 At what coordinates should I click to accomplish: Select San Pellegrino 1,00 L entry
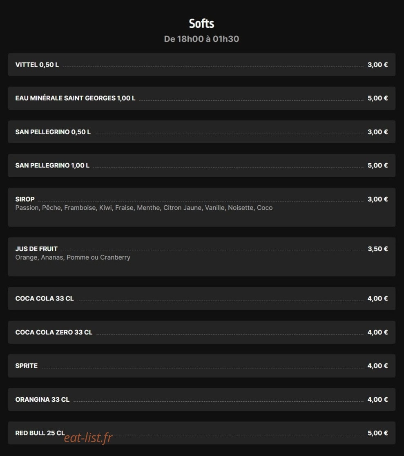[x=202, y=165]
